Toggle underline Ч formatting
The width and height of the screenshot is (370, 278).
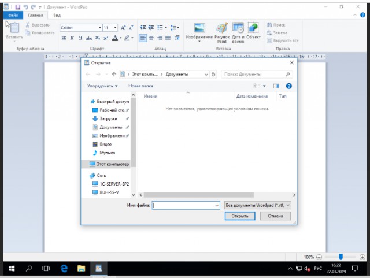[x=80, y=38]
